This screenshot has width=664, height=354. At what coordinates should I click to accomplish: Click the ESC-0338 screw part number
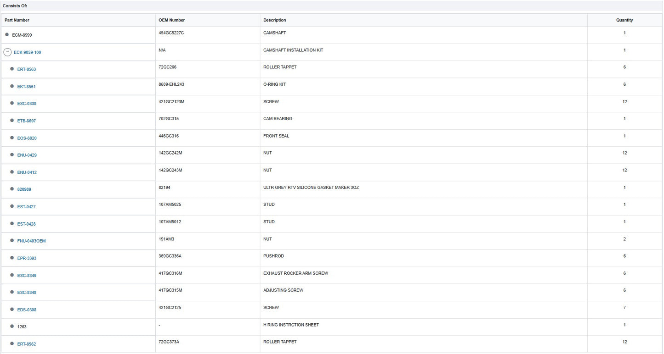point(27,104)
